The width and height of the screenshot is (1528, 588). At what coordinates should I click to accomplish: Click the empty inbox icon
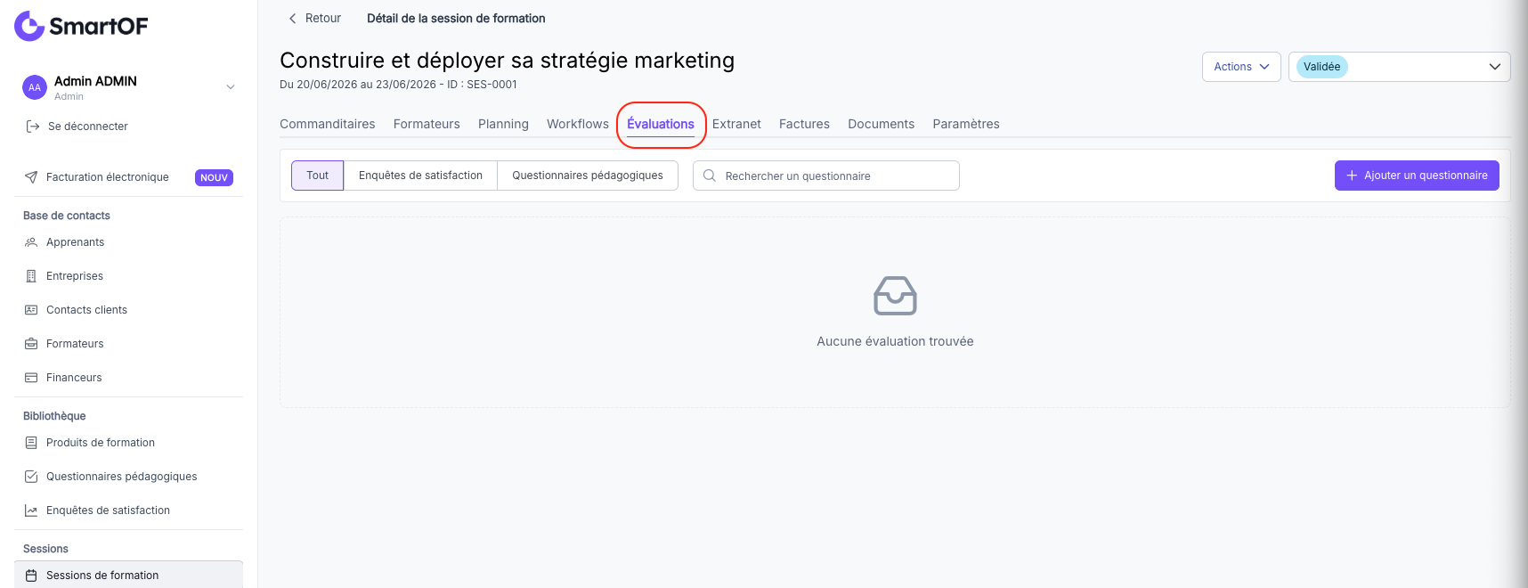click(895, 296)
